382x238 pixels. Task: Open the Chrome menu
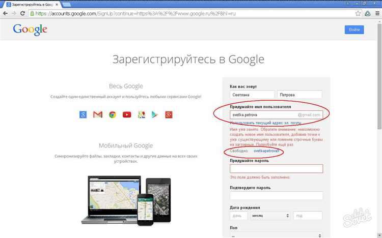click(377, 14)
